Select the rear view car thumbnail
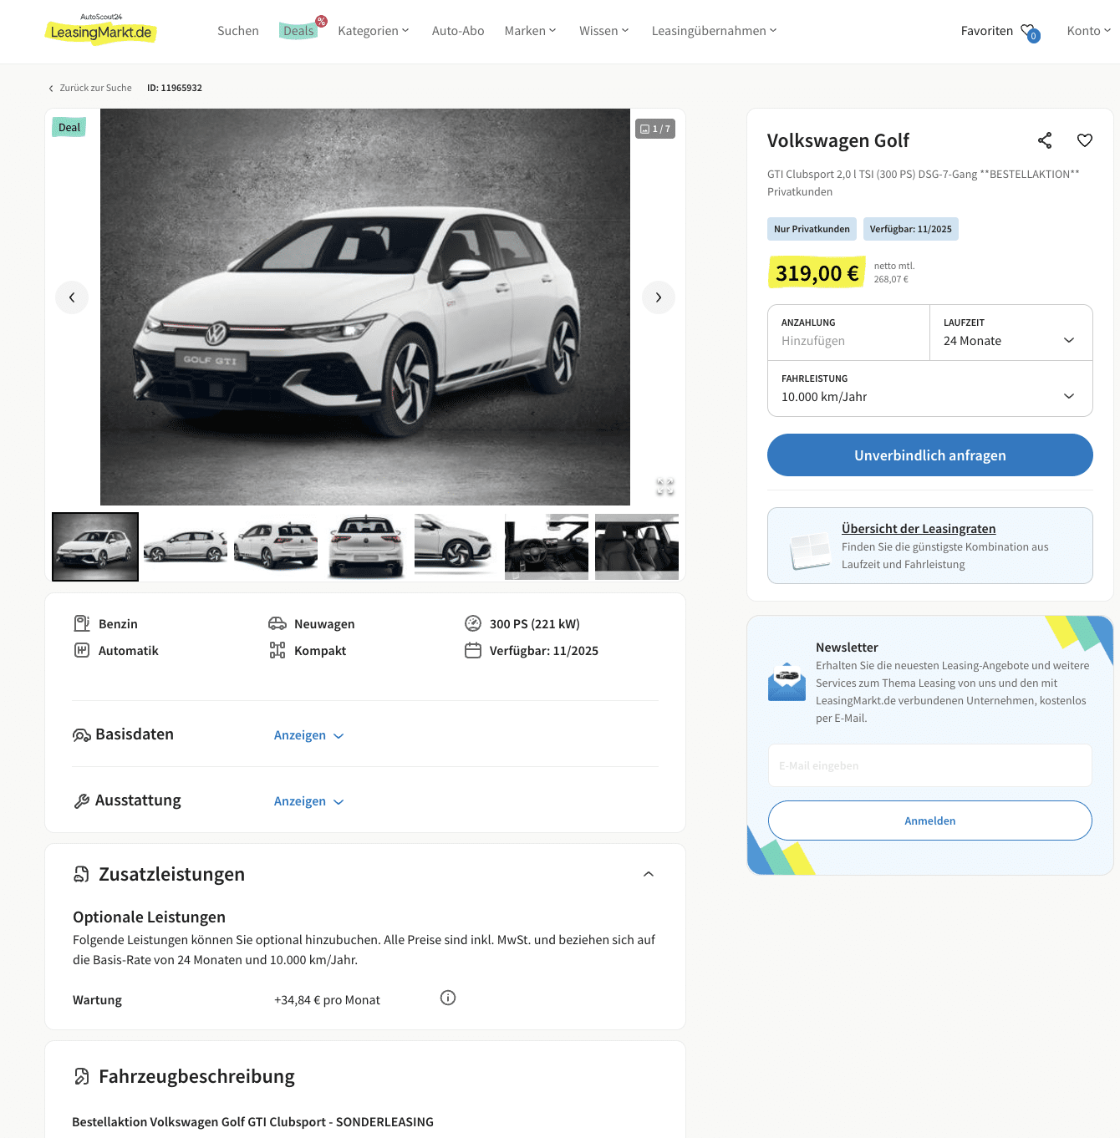This screenshot has height=1138, width=1120. click(366, 547)
